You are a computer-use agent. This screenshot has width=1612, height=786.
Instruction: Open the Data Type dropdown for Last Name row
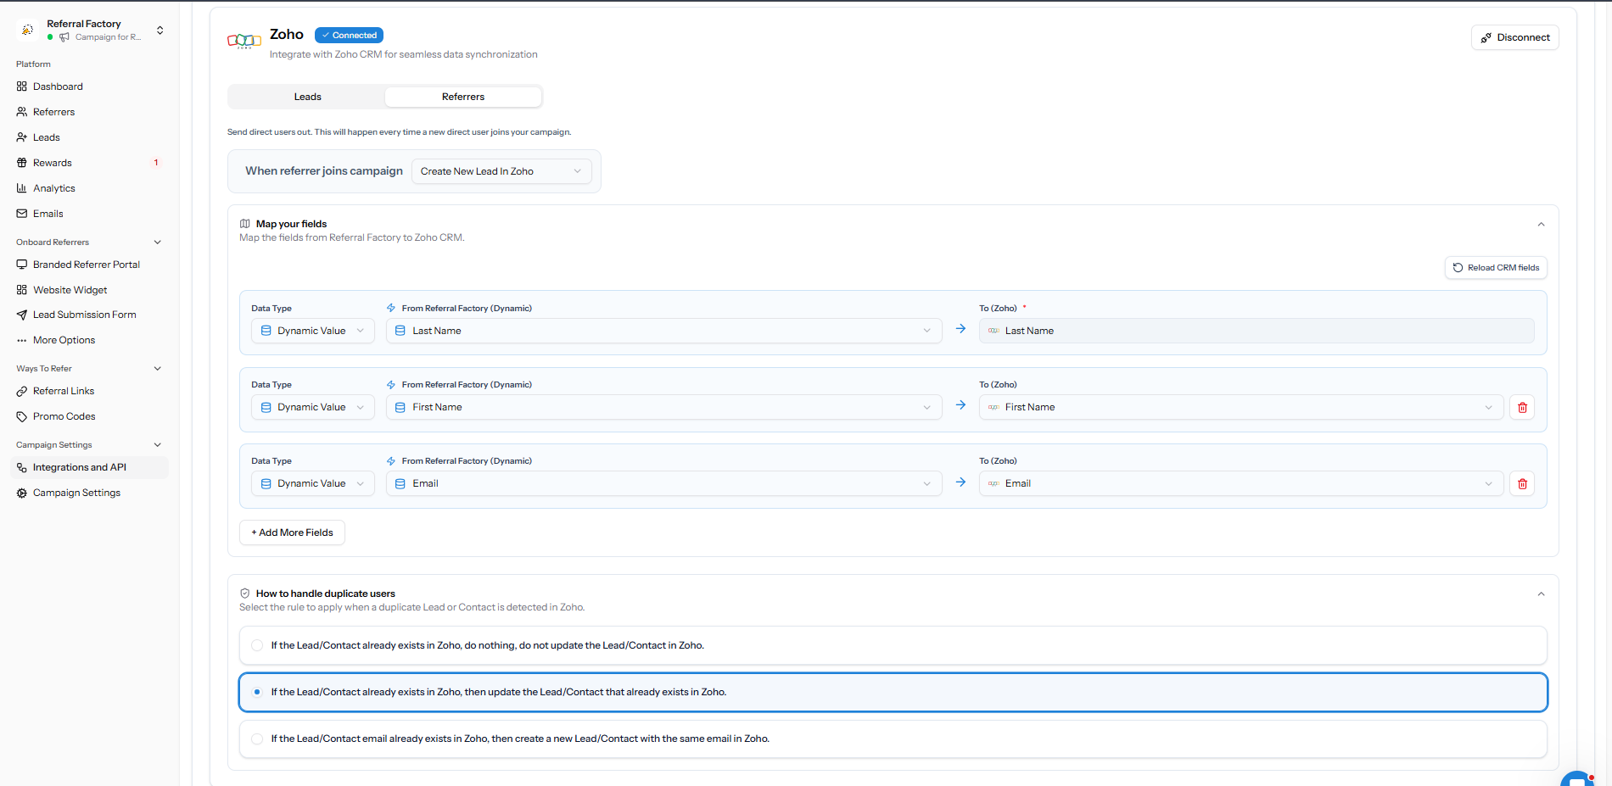click(313, 331)
